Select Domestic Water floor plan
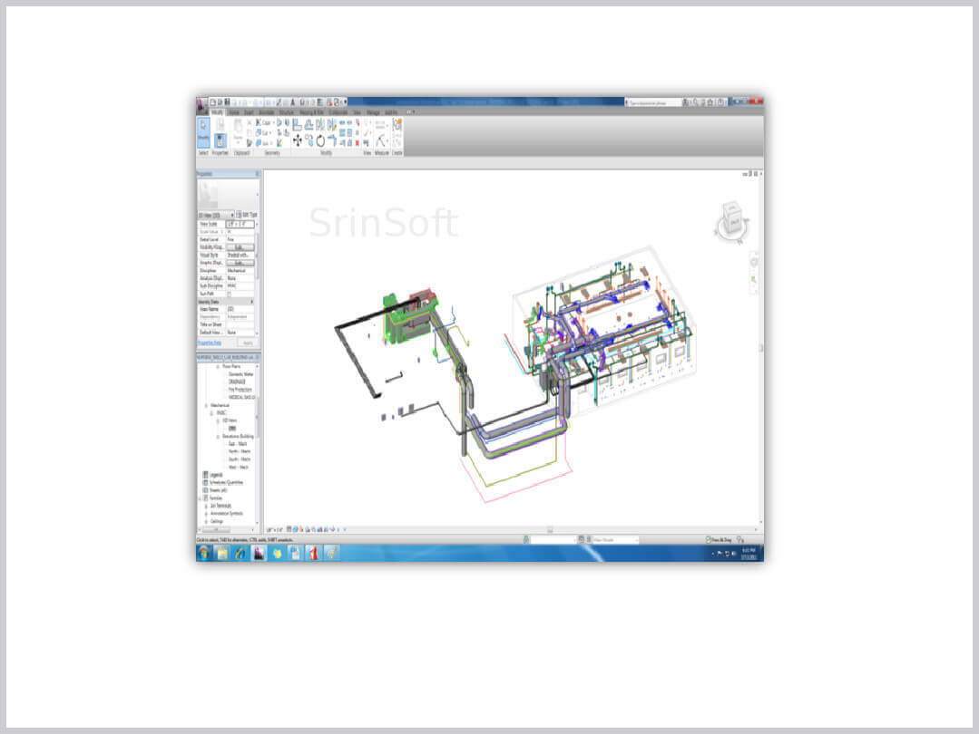The height and width of the screenshot is (734, 979). [x=241, y=374]
